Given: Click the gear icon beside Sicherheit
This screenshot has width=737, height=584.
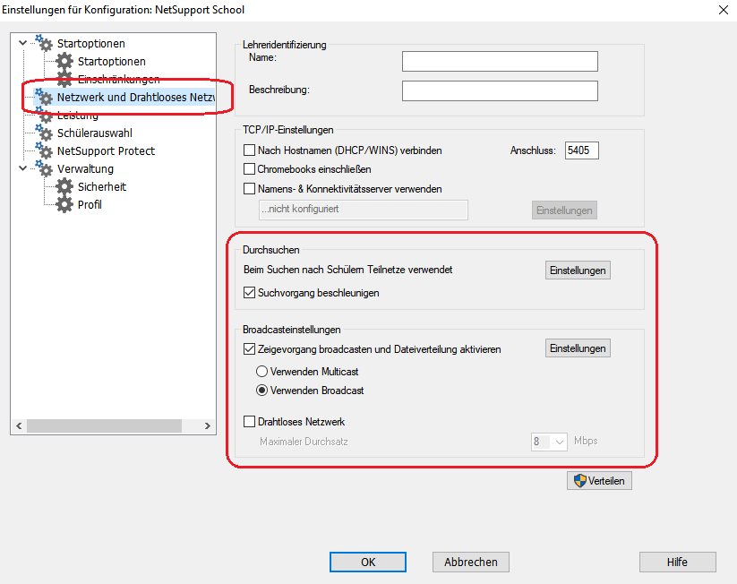Looking at the screenshot, I should click(x=64, y=187).
